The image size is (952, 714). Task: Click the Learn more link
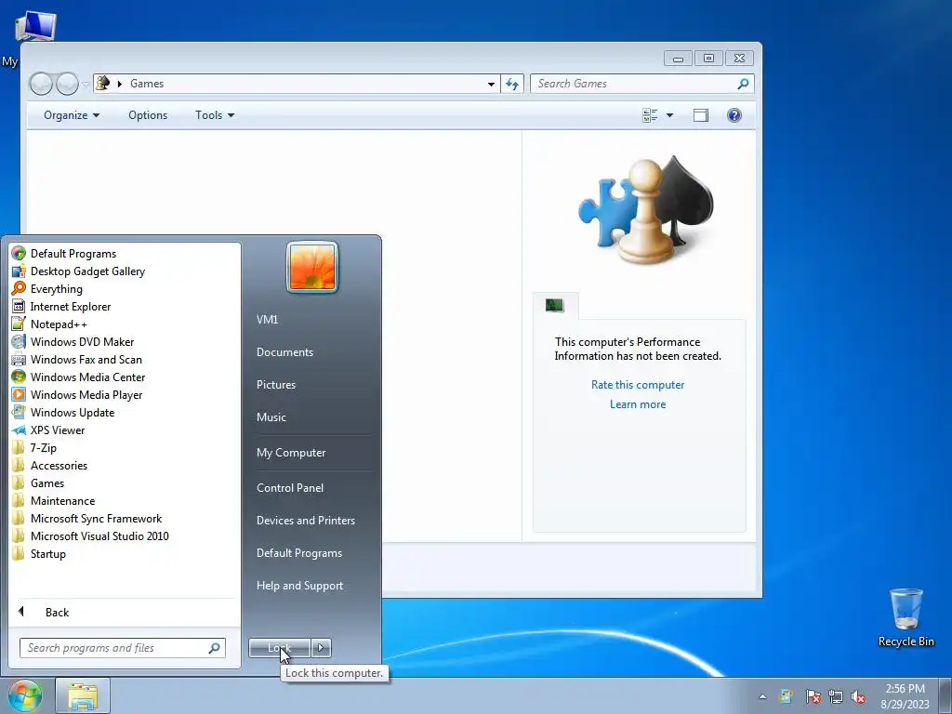point(638,404)
